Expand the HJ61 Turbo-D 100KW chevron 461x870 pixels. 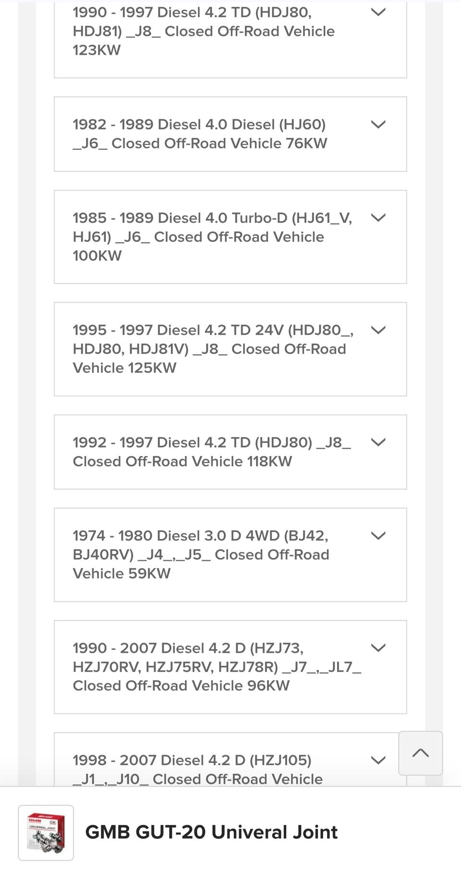pos(378,218)
